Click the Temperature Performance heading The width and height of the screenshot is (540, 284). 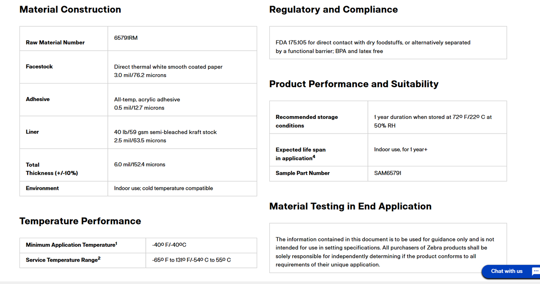(x=80, y=221)
